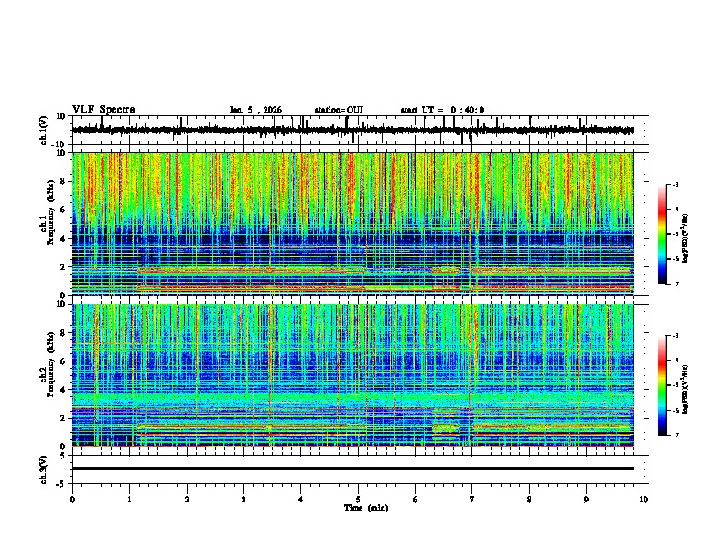This screenshot has width=725, height=560.
Task: Click the ch.1 "Frequency (kHz)" axis label
Action: 50,212
